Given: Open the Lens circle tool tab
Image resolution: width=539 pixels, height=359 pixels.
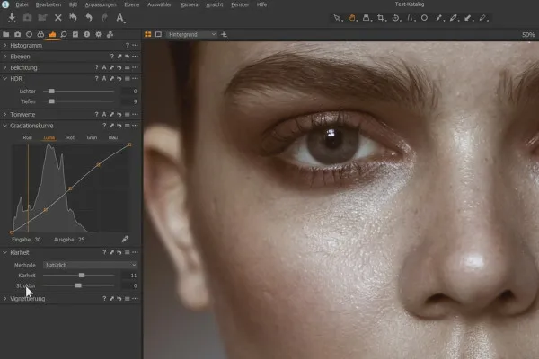Looking at the screenshot, I should [30, 34].
